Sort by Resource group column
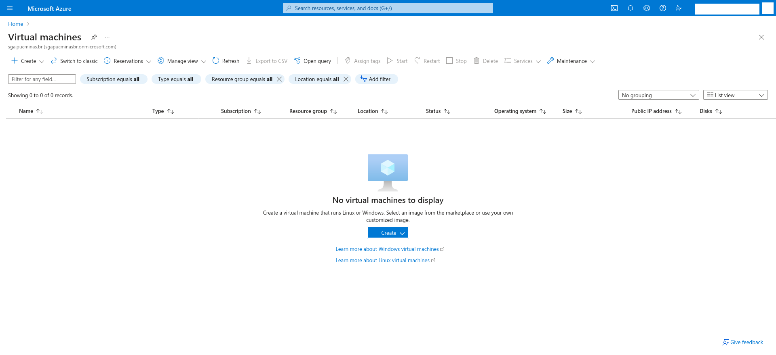776x355 pixels. 313,111
